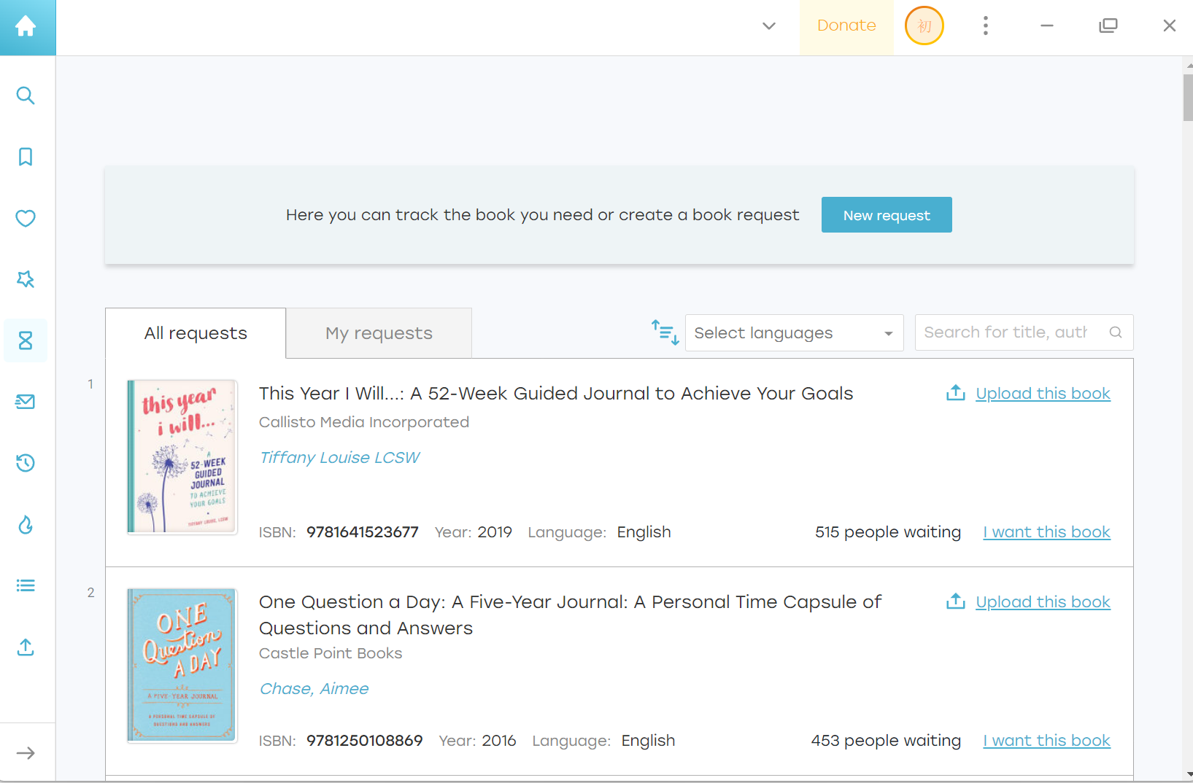1193x783 pixels.
Task: Select the hourglass book requests icon
Action: (26, 340)
